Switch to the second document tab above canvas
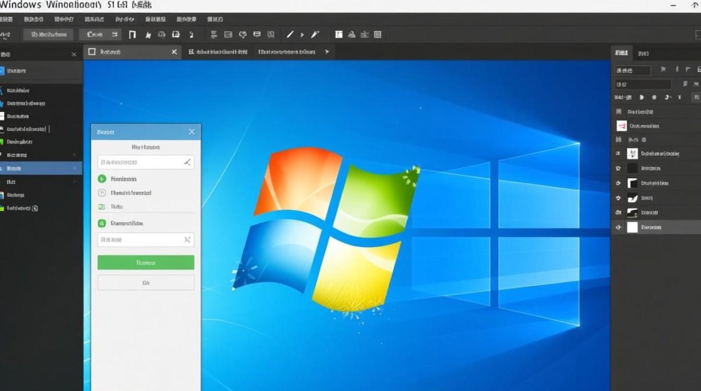The image size is (701, 391). 218,52
